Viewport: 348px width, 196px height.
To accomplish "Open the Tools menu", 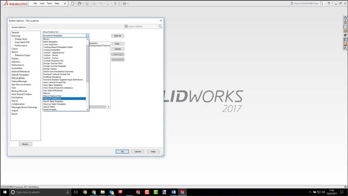I will tap(50, 3).
